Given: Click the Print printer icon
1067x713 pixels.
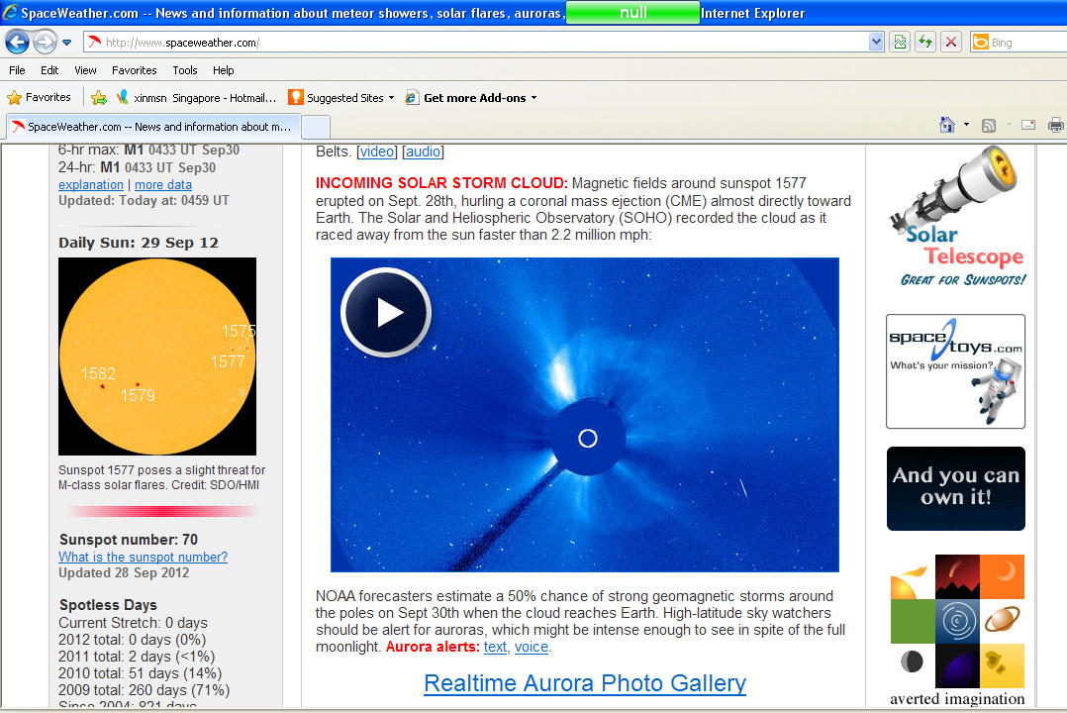Looking at the screenshot, I should [x=1056, y=125].
